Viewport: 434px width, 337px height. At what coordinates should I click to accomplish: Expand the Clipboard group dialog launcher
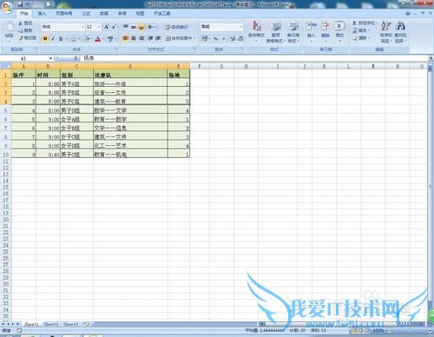point(36,50)
